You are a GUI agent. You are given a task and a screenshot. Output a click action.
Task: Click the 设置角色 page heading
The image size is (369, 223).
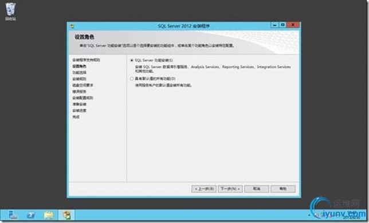84,37
